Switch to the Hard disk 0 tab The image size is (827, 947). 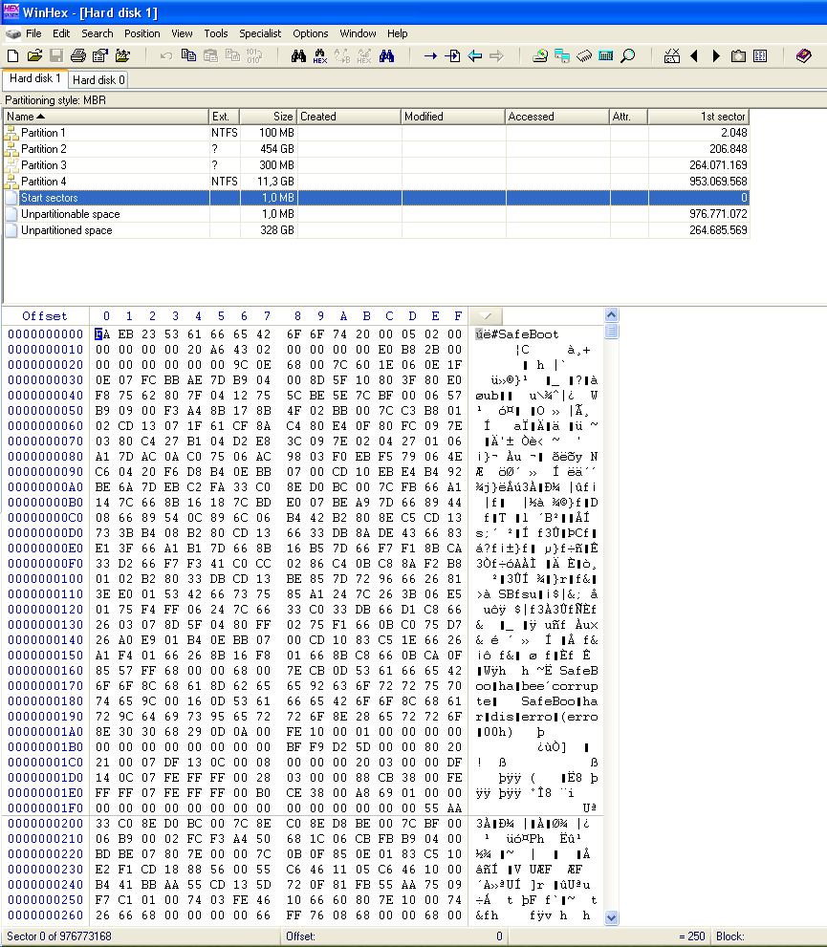click(x=98, y=79)
